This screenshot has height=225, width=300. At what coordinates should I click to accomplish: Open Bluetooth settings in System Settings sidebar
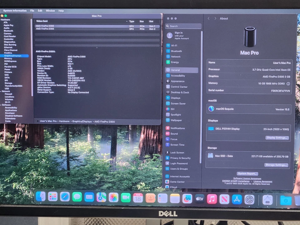175,51
